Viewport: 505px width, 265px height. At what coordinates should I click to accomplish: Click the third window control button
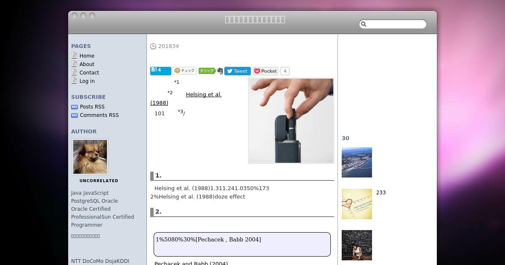(92, 16)
